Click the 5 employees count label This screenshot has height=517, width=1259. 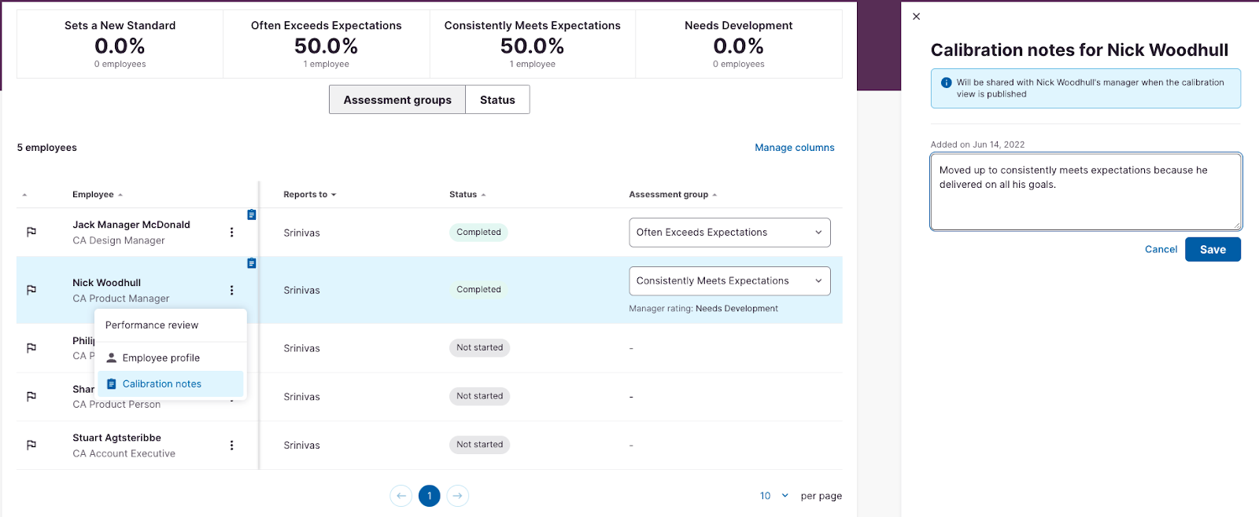(47, 148)
